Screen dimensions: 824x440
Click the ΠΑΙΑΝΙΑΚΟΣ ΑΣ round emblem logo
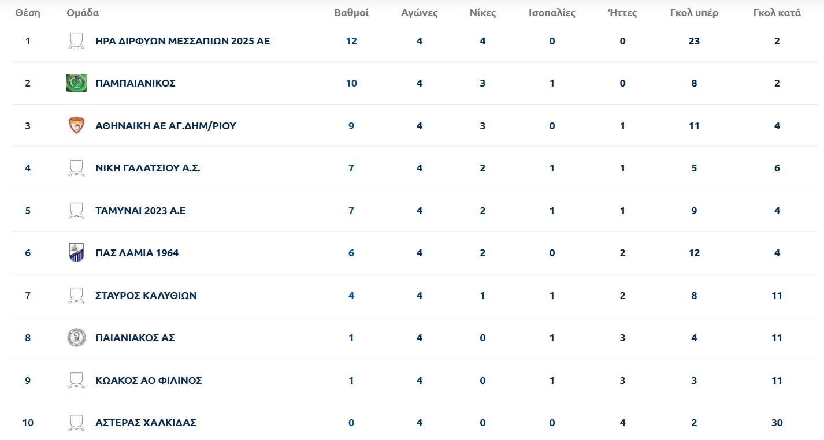(x=76, y=338)
